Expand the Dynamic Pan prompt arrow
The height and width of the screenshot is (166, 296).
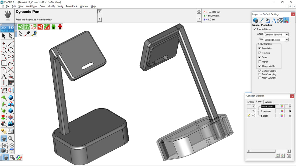(x=100, y=12)
